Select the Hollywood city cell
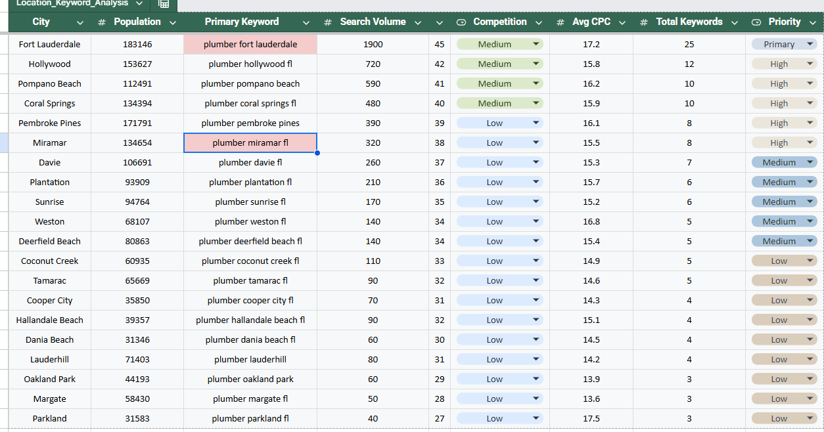Viewport: 824px width, 432px height. tap(50, 64)
